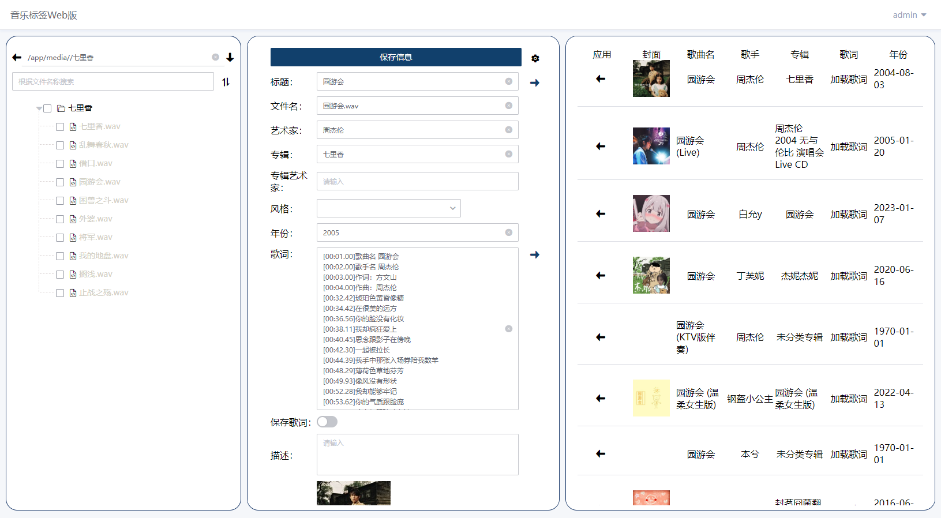Screen dimensions: 941x518
Task: Check the 乱舞春秋.wav checkbox
Action: [x=60, y=145]
